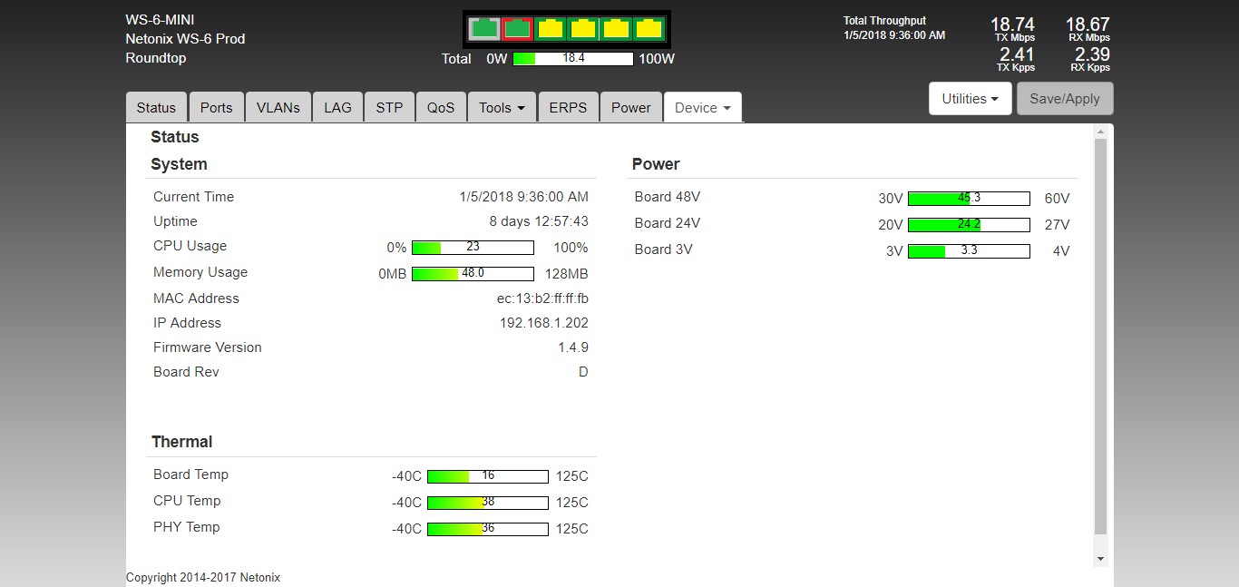
Task: Click the port 5 yellow icon
Action: pyautogui.click(x=615, y=29)
